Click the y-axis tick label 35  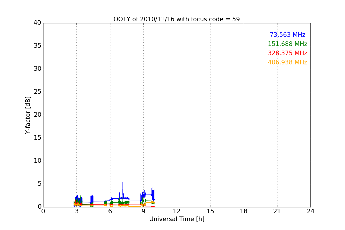pyautogui.click(x=37, y=46)
